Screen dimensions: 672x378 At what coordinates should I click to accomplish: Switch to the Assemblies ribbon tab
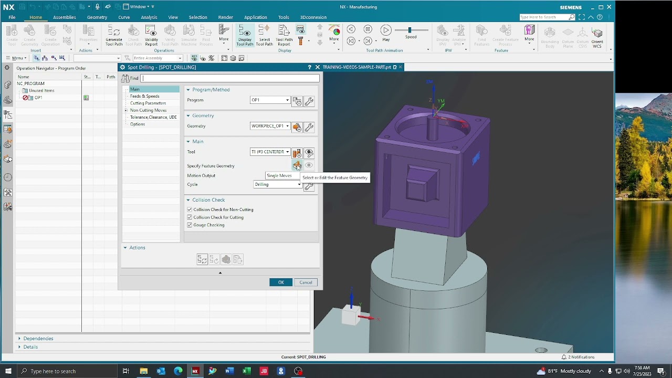pos(65,17)
